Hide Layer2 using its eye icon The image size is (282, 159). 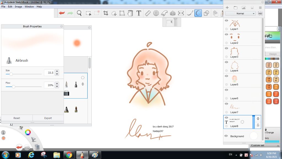pos(226,35)
